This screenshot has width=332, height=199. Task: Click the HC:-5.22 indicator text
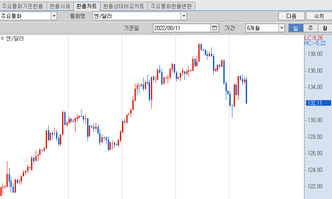tap(315, 43)
